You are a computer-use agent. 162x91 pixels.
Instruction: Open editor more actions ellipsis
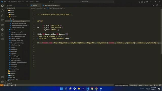click(x=160, y=5)
